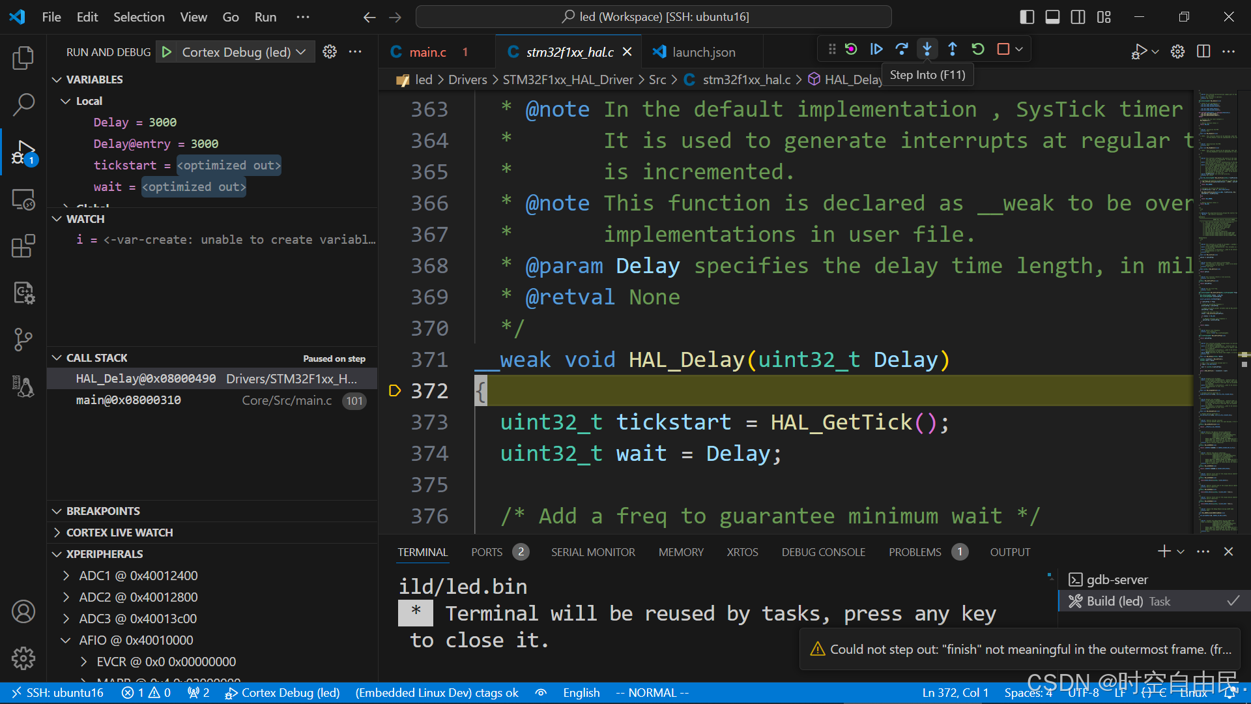Stop the debug session

click(1003, 49)
